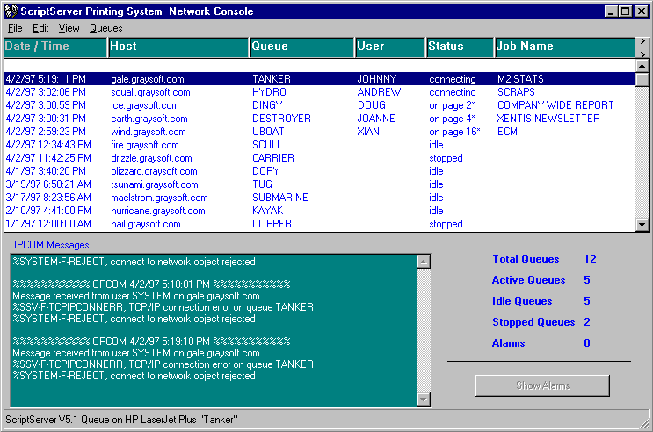This screenshot has width=653, height=432.
Task: Select the drizzle.graysoft.com host entry
Action: pyautogui.click(x=151, y=159)
